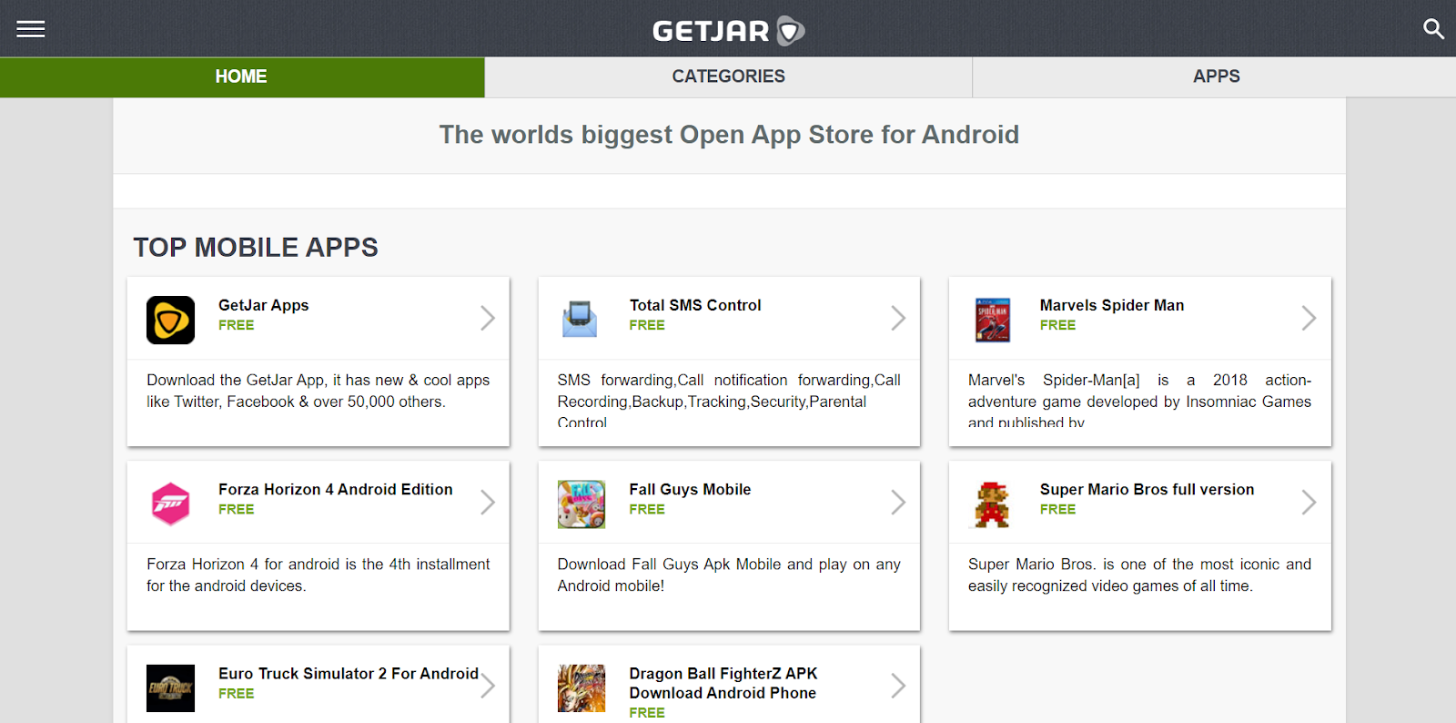Image resolution: width=1456 pixels, height=723 pixels.
Task: Click FREE label under Fall Guys Mobile
Action: tap(647, 509)
